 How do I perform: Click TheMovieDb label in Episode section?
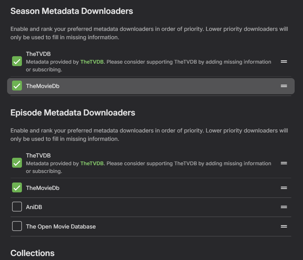tap(43, 188)
